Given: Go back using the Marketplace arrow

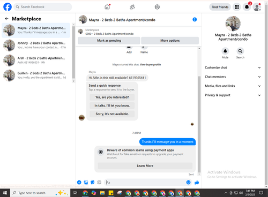Looking at the screenshot, I should [7, 19].
